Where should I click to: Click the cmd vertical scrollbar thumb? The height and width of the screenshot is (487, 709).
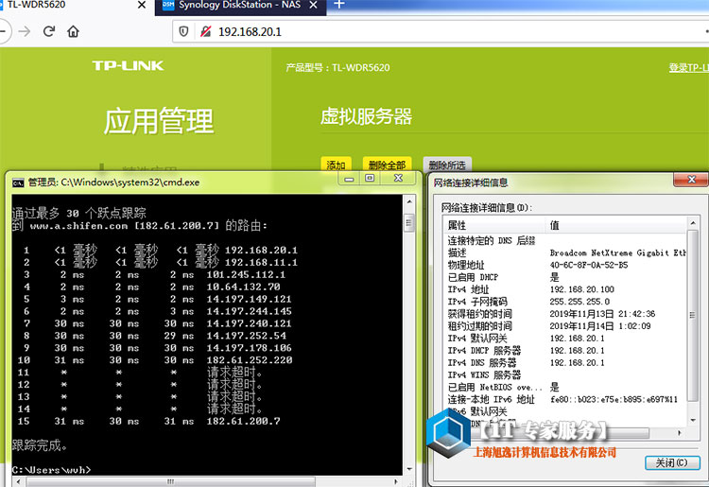[x=409, y=222]
